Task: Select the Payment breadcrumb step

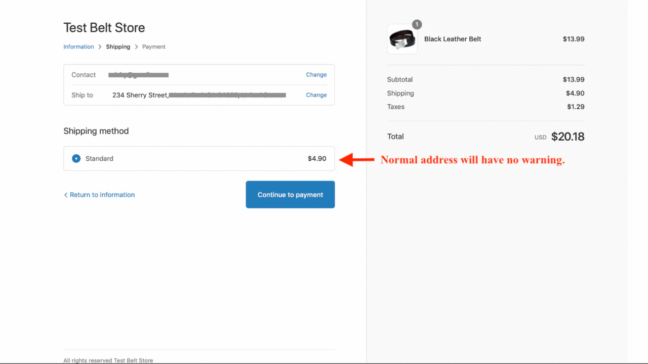Action: tap(154, 47)
